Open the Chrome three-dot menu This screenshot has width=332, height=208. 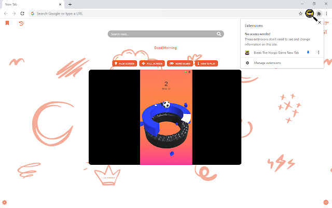(326, 14)
